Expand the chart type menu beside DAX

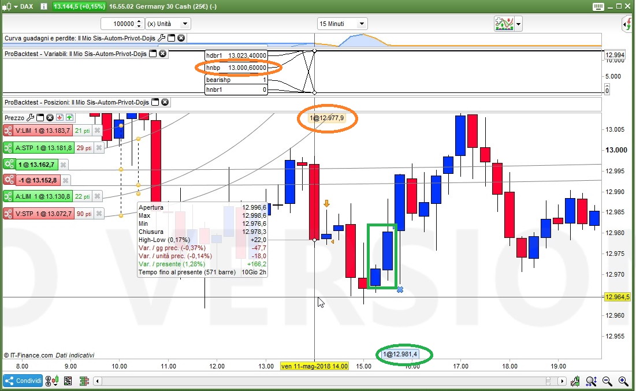click(x=16, y=6)
